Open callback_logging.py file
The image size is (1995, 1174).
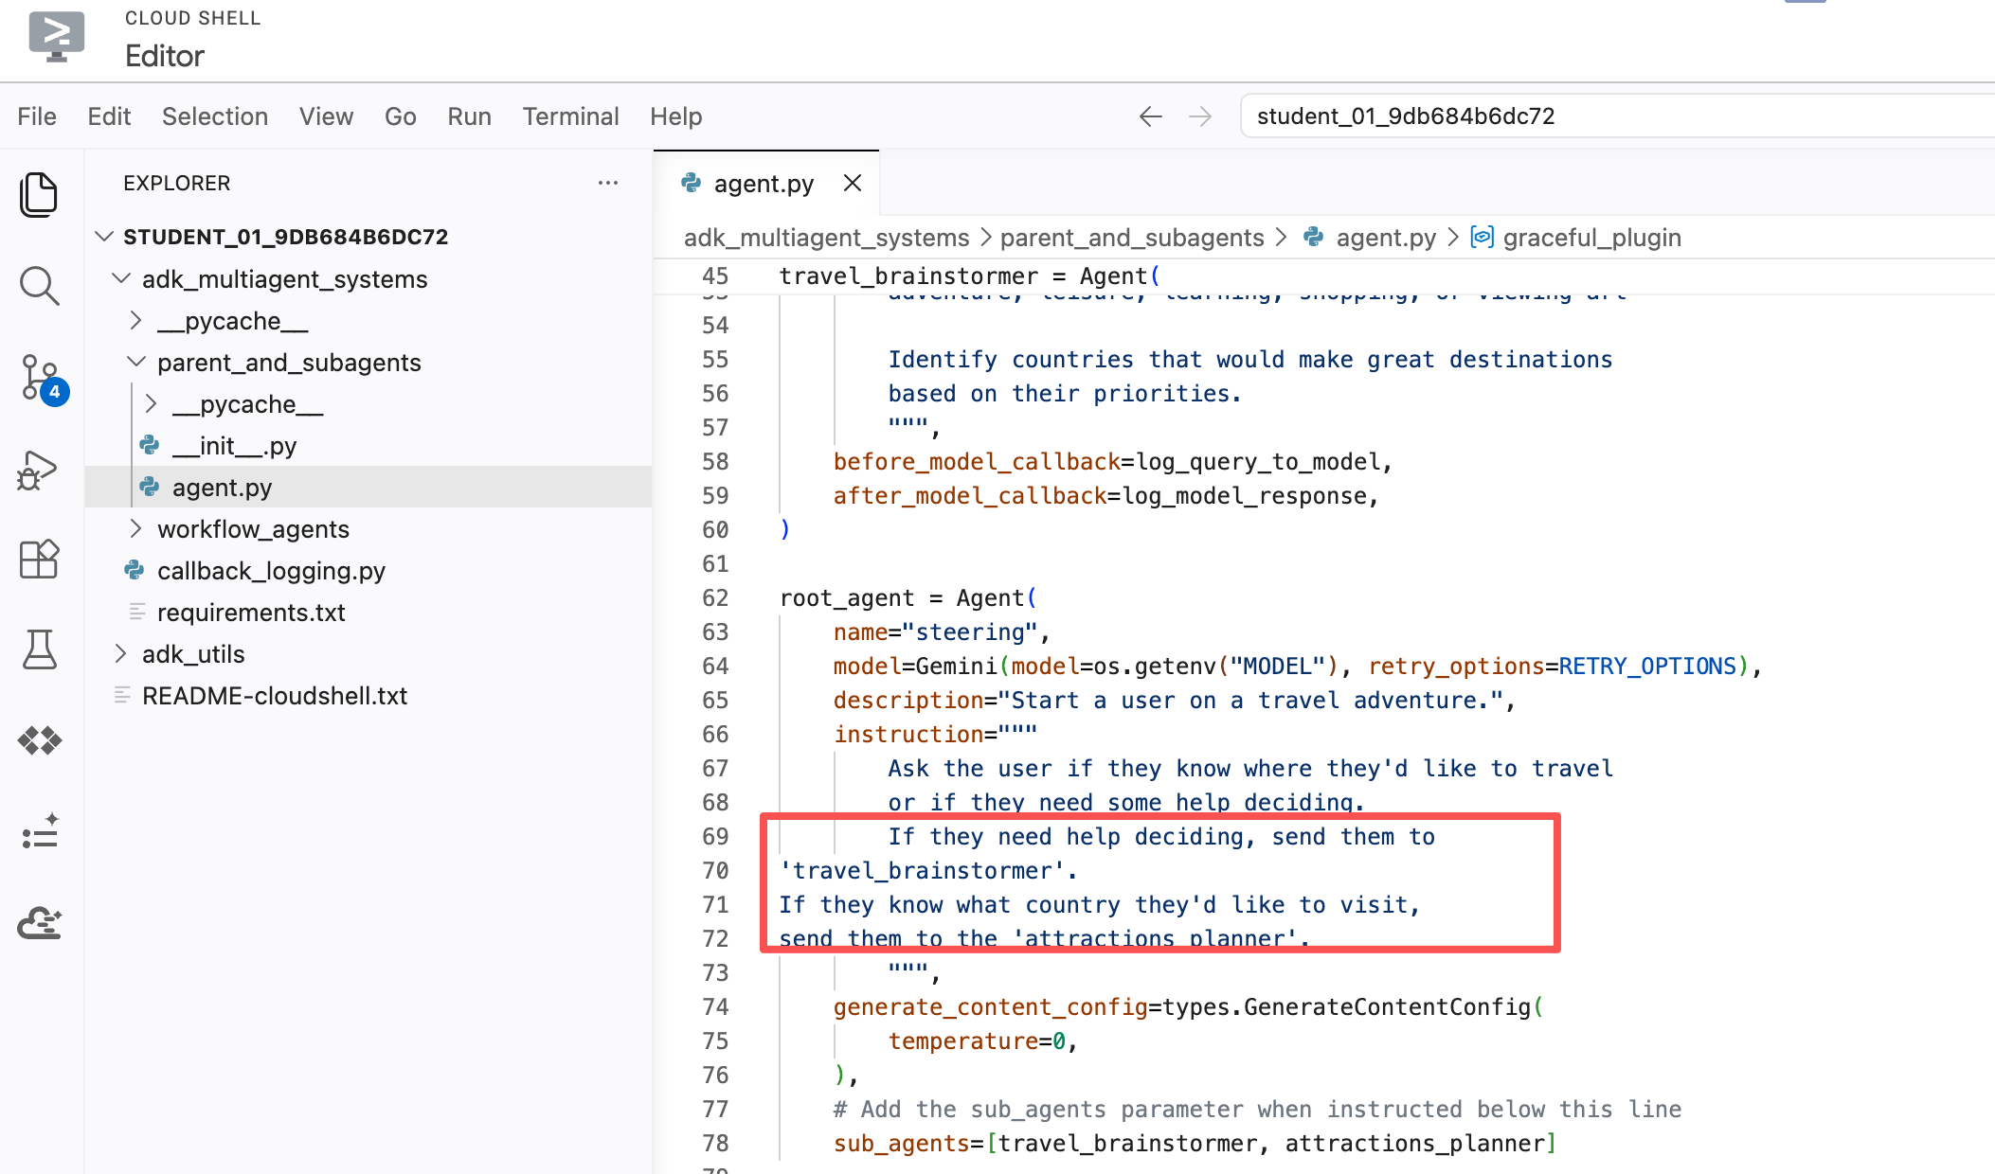click(368, 570)
